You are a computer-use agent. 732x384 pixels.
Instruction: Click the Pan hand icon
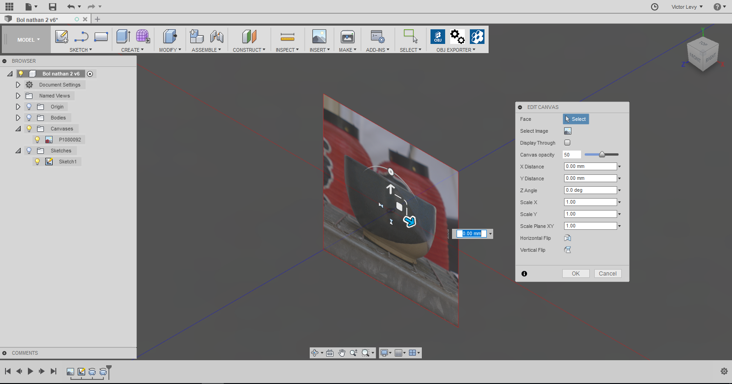(342, 353)
